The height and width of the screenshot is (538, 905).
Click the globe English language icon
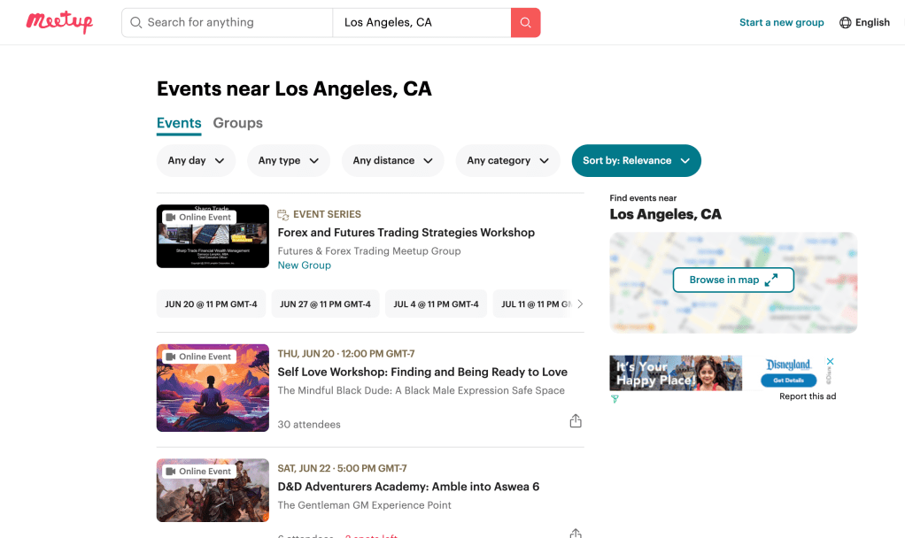[x=845, y=22]
